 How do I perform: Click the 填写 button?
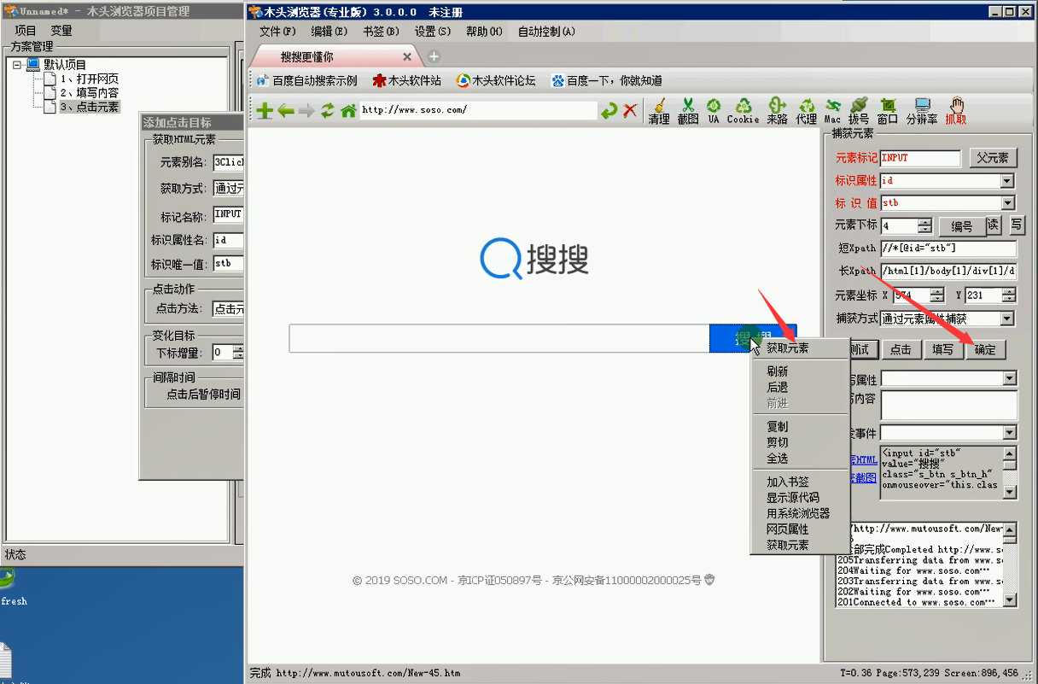942,349
